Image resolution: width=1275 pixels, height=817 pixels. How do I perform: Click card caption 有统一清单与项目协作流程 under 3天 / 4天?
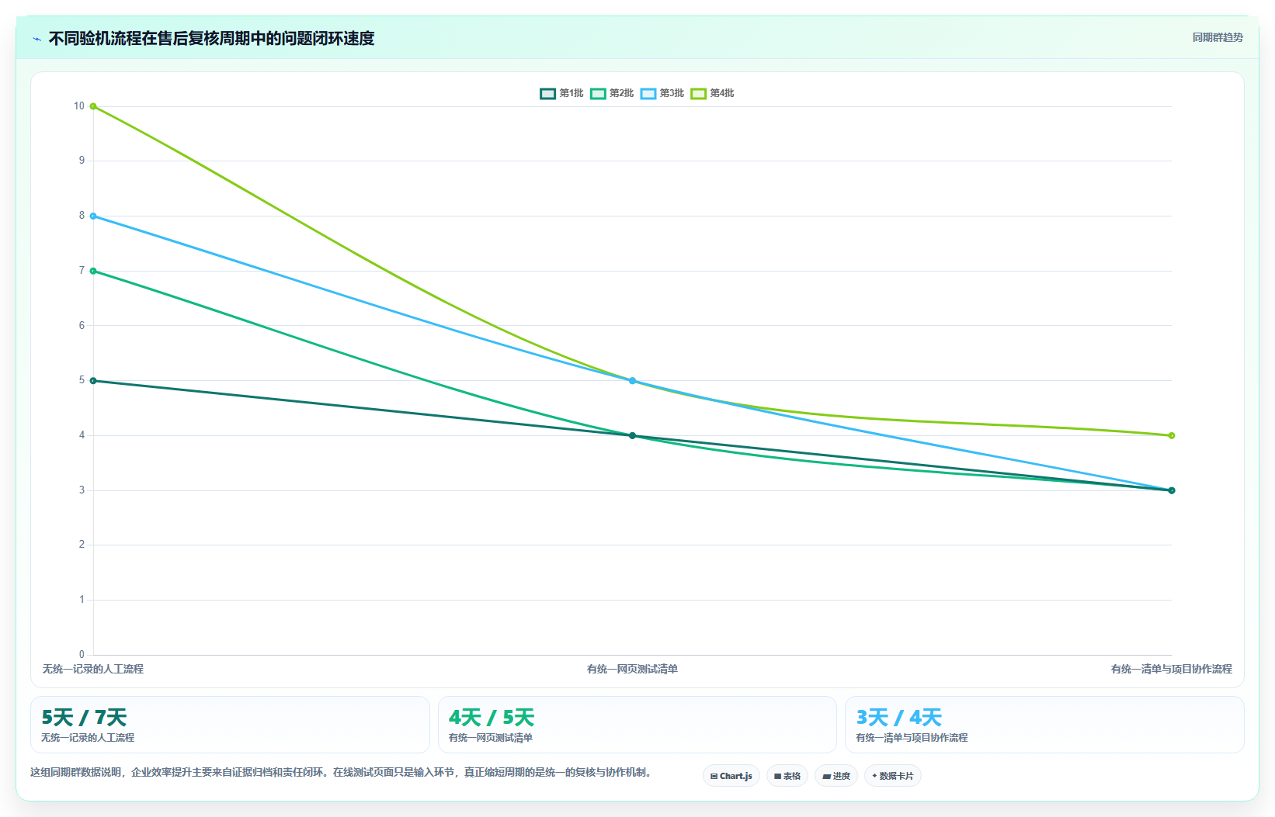tap(912, 738)
